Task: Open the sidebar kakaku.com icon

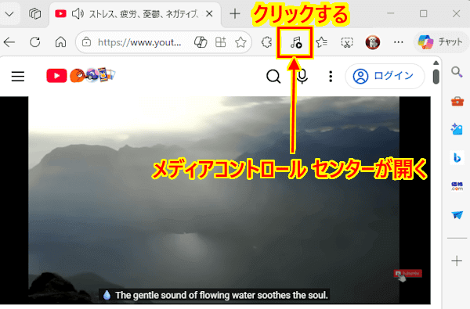Action: point(457,186)
